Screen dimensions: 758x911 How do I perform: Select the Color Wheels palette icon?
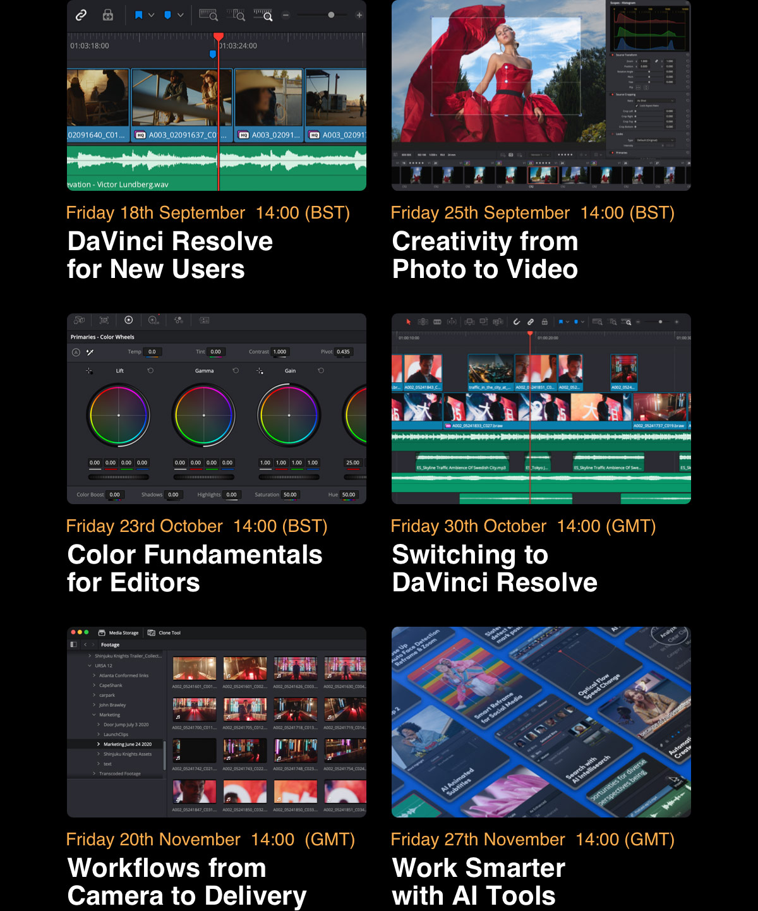(x=129, y=320)
